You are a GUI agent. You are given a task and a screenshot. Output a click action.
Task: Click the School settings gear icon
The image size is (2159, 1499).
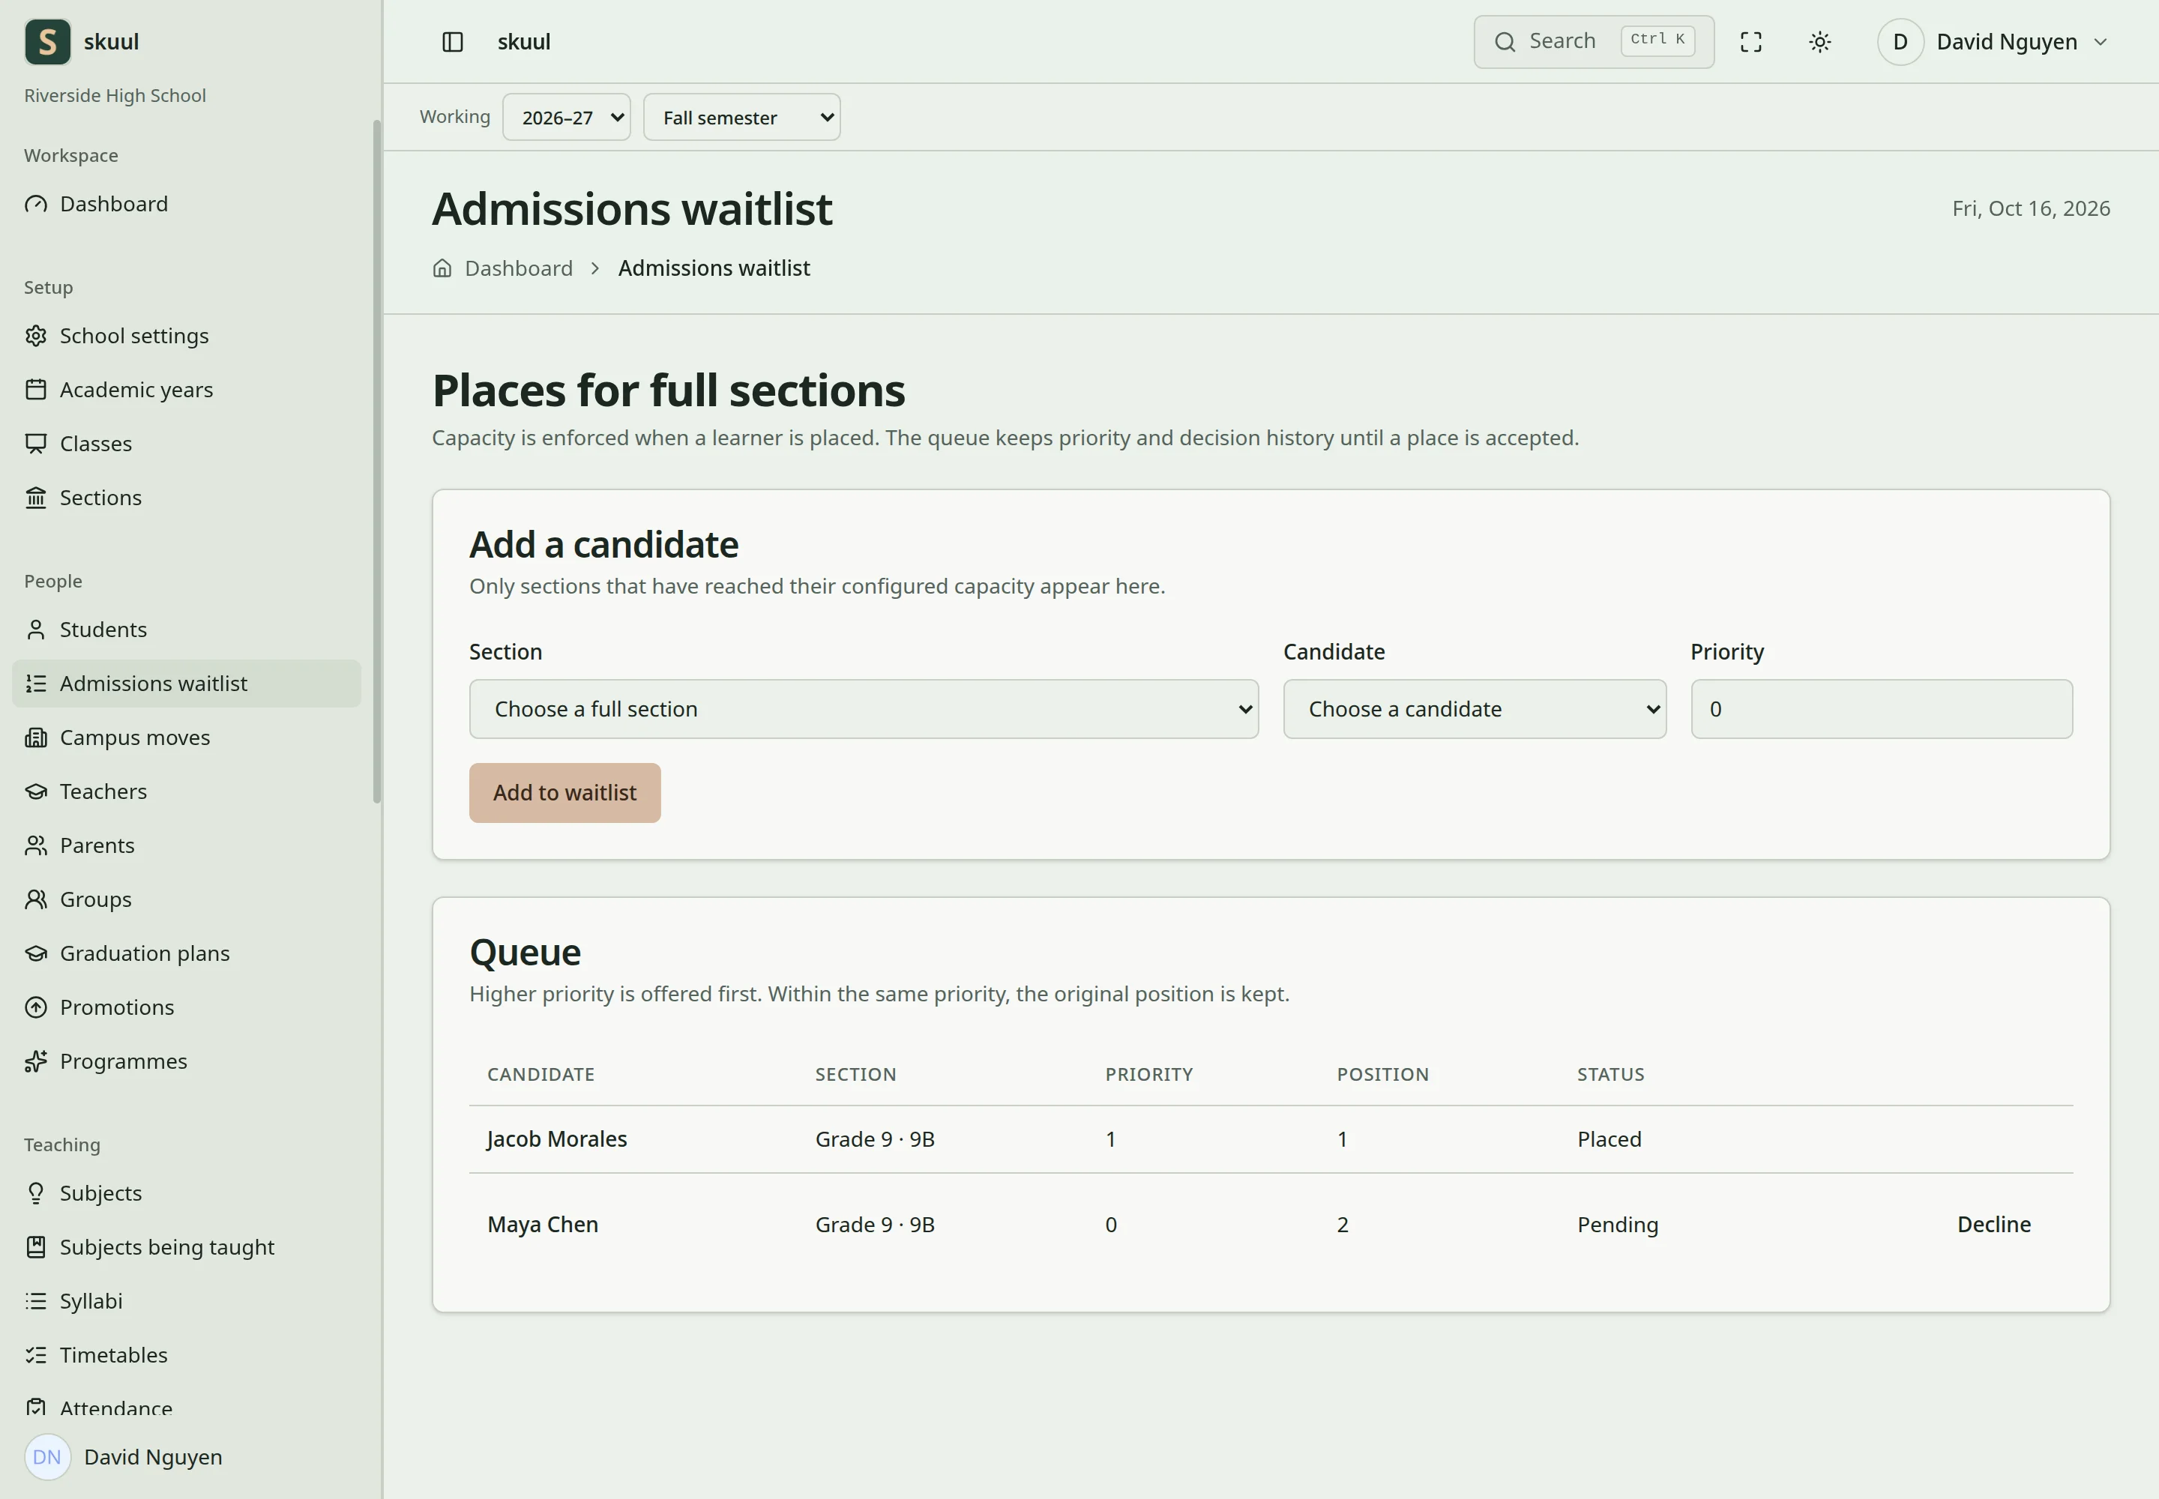[x=36, y=335]
